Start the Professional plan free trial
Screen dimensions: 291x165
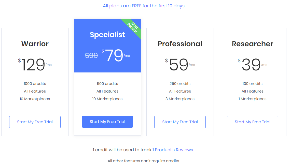[x=180, y=122]
